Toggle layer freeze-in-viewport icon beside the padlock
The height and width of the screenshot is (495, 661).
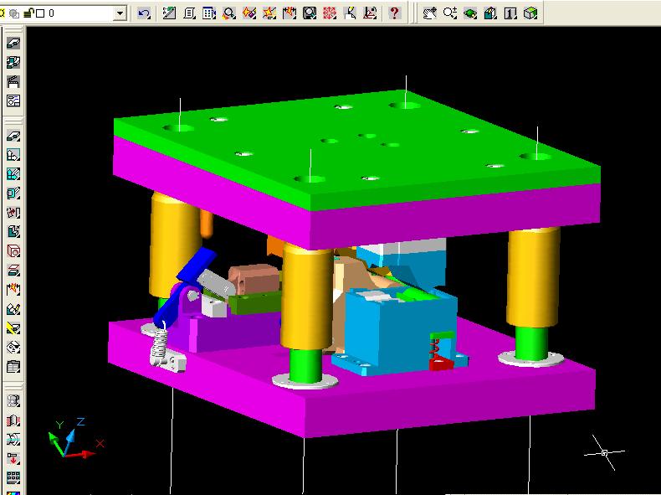point(14,13)
